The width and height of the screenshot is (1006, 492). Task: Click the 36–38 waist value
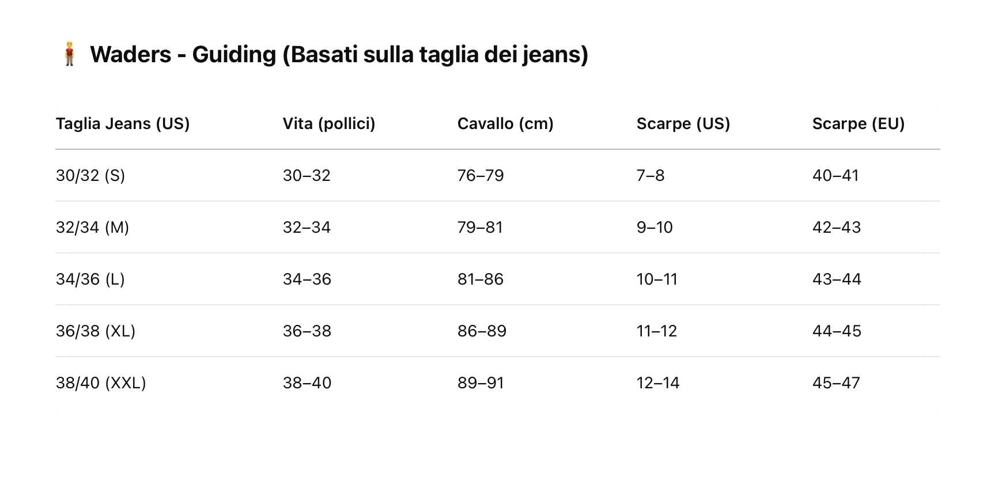click(x=307, y=331)
